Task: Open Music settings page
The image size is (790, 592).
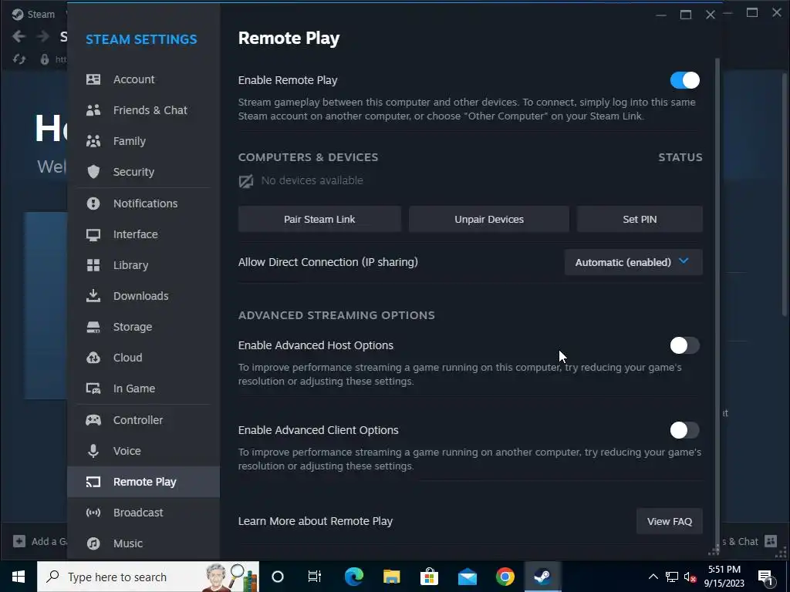Action: [x=143, y=543]
